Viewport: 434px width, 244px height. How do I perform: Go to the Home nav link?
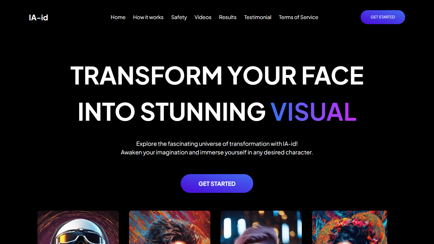[x=118, y=17]
